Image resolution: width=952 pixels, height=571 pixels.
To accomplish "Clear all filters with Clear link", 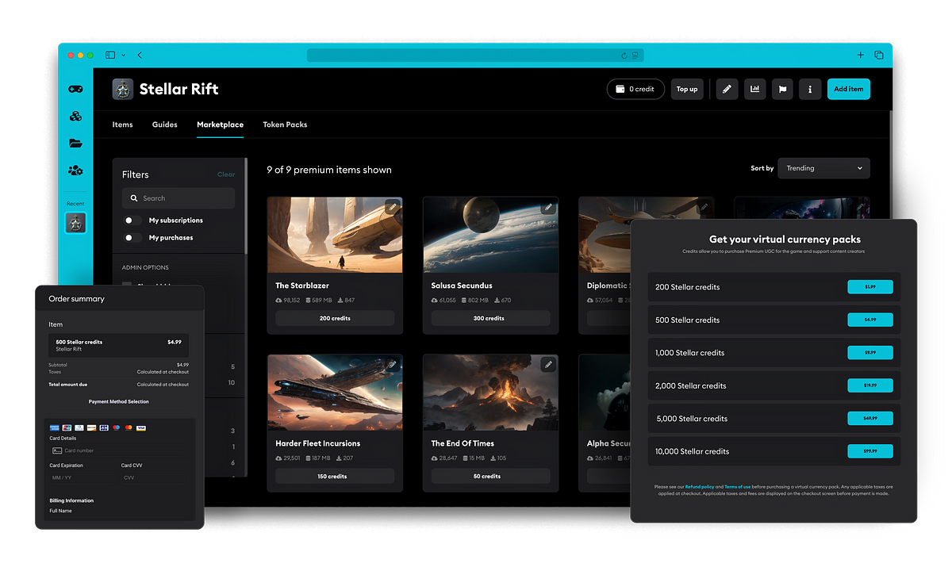I will [x=226, y=174].
